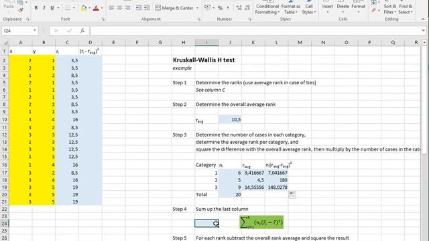Click in the formula bar
This screenshot has height=241, width=429.
pos(256,31)
